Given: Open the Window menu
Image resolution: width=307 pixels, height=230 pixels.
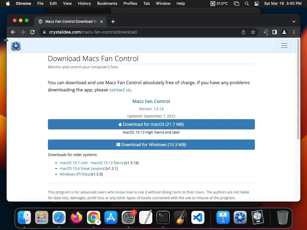Looking at the screenshot, I should pyautogui.click(x=163, y=4).
